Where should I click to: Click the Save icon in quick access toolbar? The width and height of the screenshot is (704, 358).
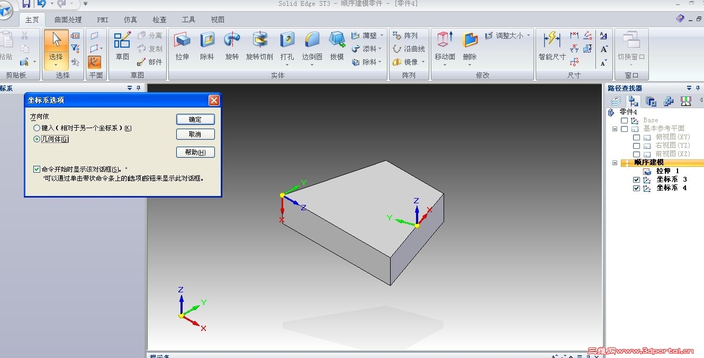[26, 4]
